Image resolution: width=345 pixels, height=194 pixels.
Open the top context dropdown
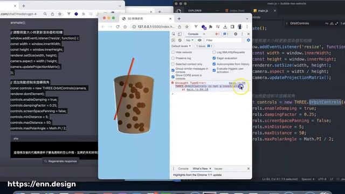[x=189, y=40]
